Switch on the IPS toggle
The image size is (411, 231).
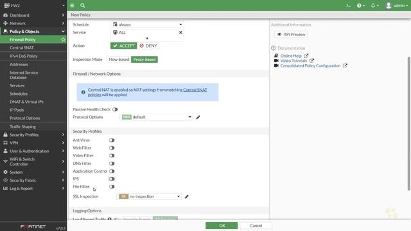coord(112,179)
